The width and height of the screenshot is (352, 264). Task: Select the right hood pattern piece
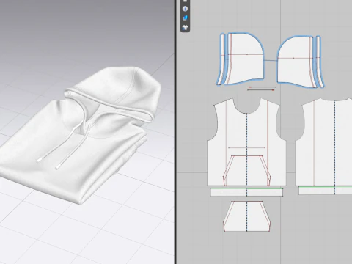tap(296, 61)
